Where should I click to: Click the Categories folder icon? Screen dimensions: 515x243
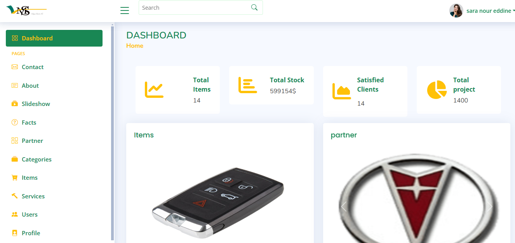pyautogui.click(x=15, y=159)
